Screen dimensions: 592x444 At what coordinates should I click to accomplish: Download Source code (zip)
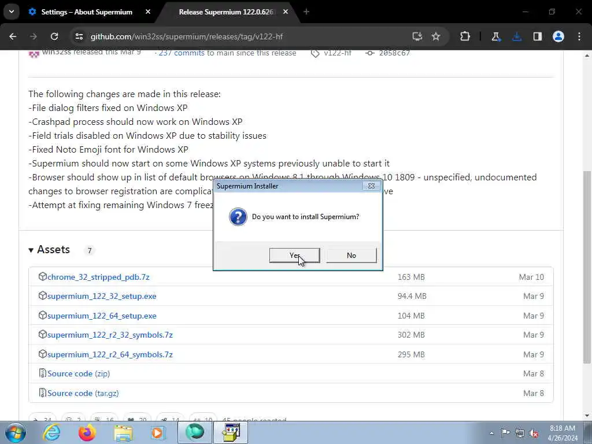click(79, 374)
